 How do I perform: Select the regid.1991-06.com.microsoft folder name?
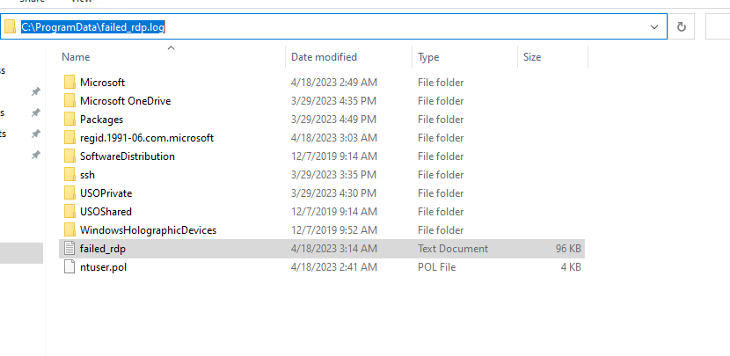coord(147,138)
